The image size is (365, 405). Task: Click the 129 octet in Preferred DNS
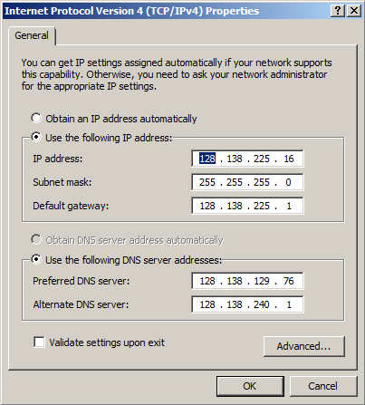click(x=262, y=281)
